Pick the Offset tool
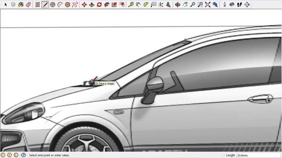282x158 pixels. click(122, 5)
